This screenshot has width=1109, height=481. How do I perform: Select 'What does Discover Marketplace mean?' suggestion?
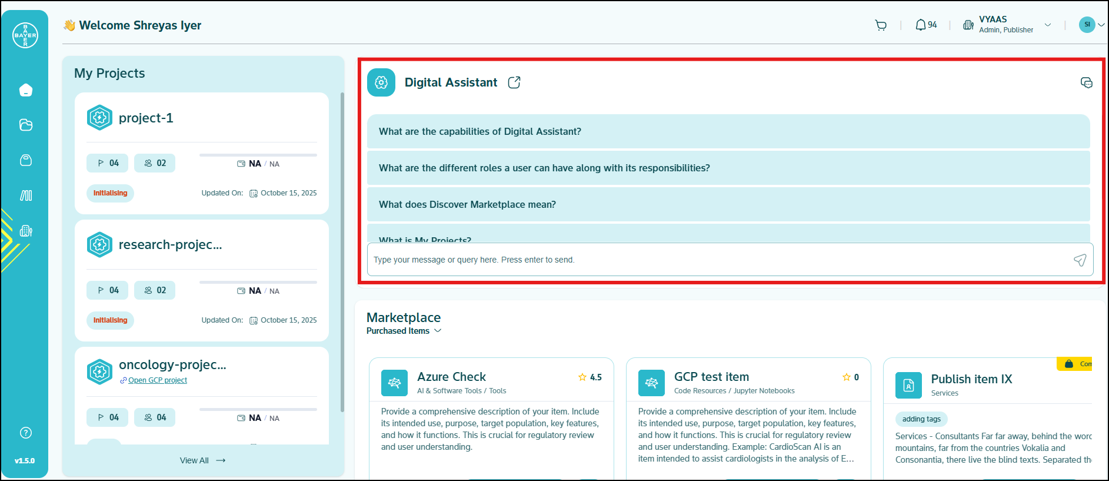click(x=467, y=204)
